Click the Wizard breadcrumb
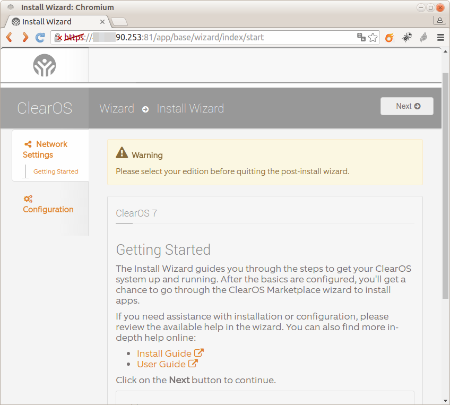This screenshot has width=450, height=405. [117, 108]
